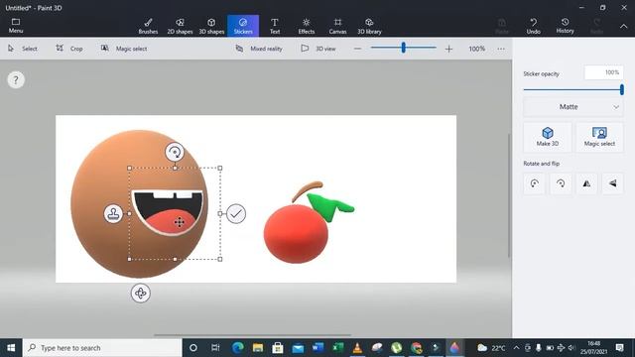
Task: Zoom out with the minus button
Action: point(357,49)
